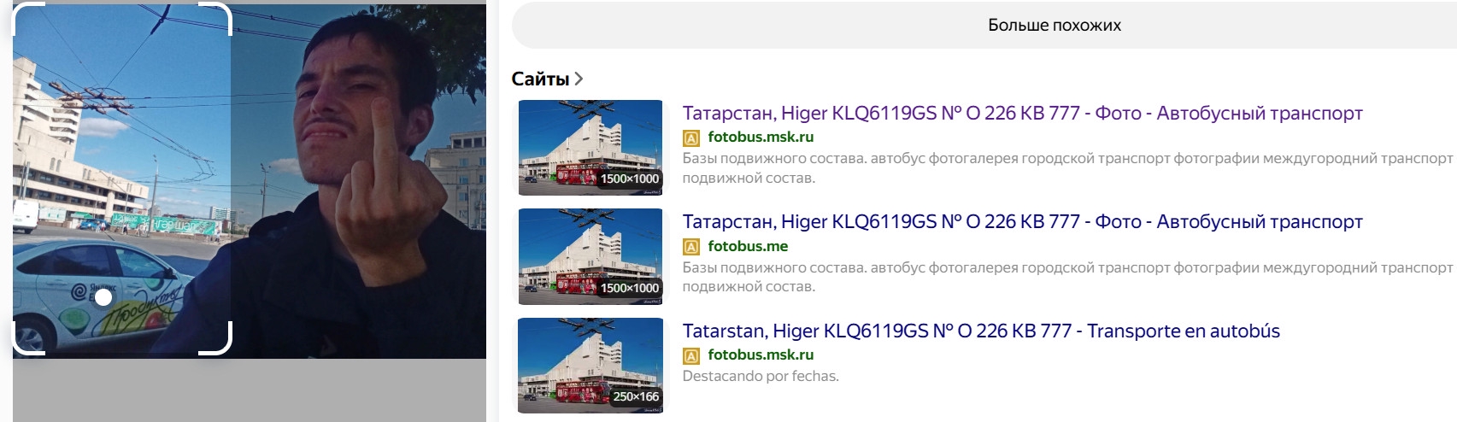1457x422 pixels.
Task: Click the white dot marker in crop area
Action: pyautogui.click(x=103, y=297)
